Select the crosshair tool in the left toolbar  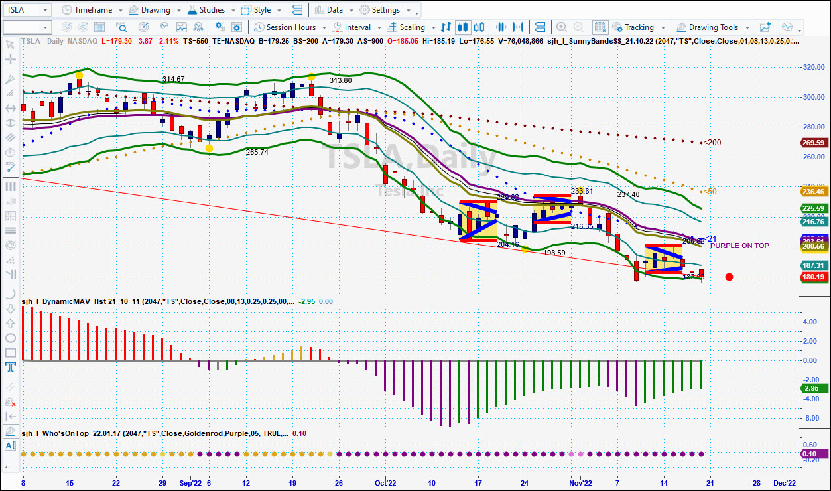(x=10, y=60)
